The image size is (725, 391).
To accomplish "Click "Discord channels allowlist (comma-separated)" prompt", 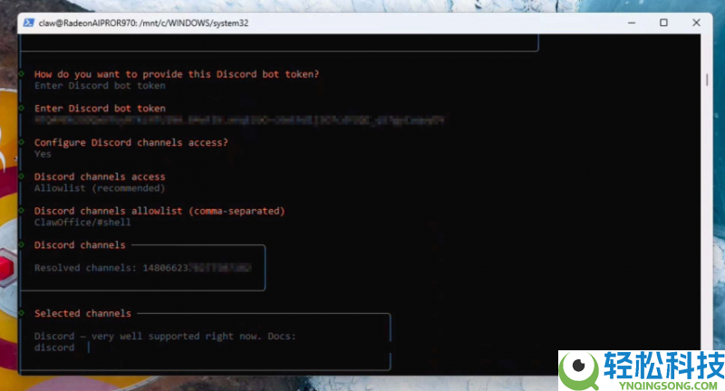I will coord(159,211).
